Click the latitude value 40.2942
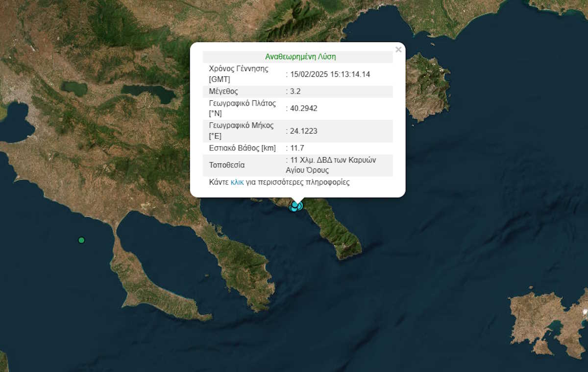 pos(303,108)
